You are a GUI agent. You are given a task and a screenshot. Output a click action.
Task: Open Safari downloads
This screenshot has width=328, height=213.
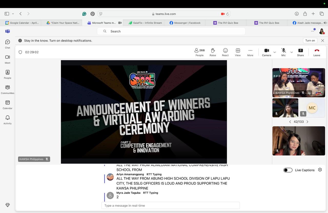pos(296,14)
